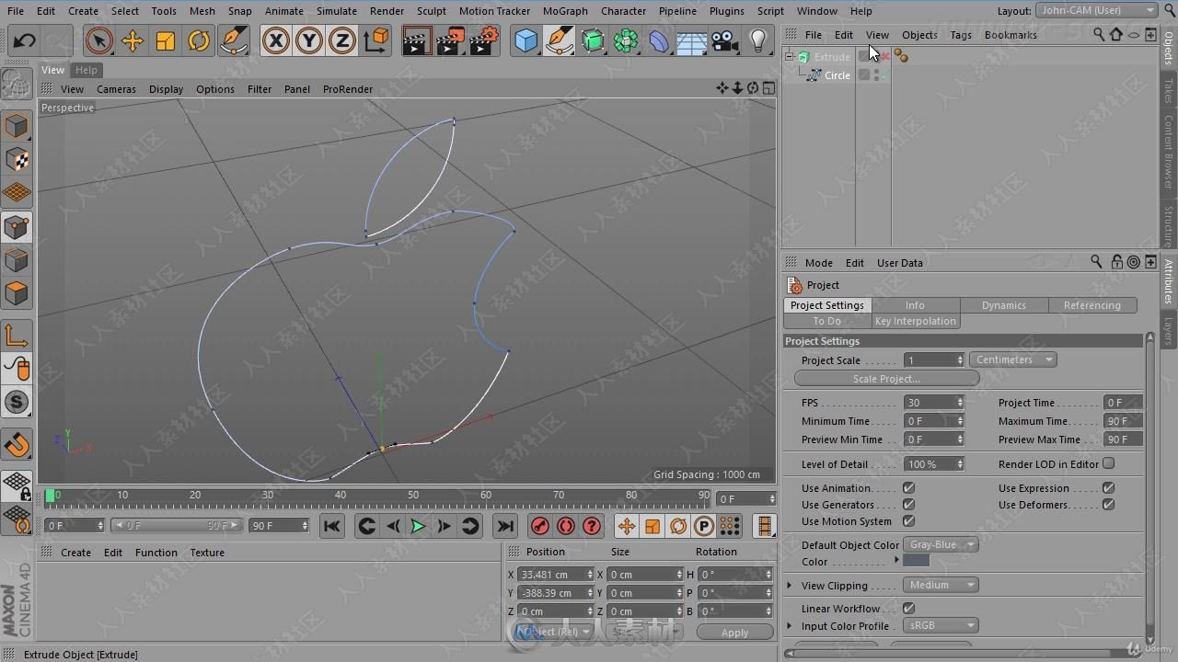
Task: Toggle Use Deformers checkbox
Action: click(1108, 504)
